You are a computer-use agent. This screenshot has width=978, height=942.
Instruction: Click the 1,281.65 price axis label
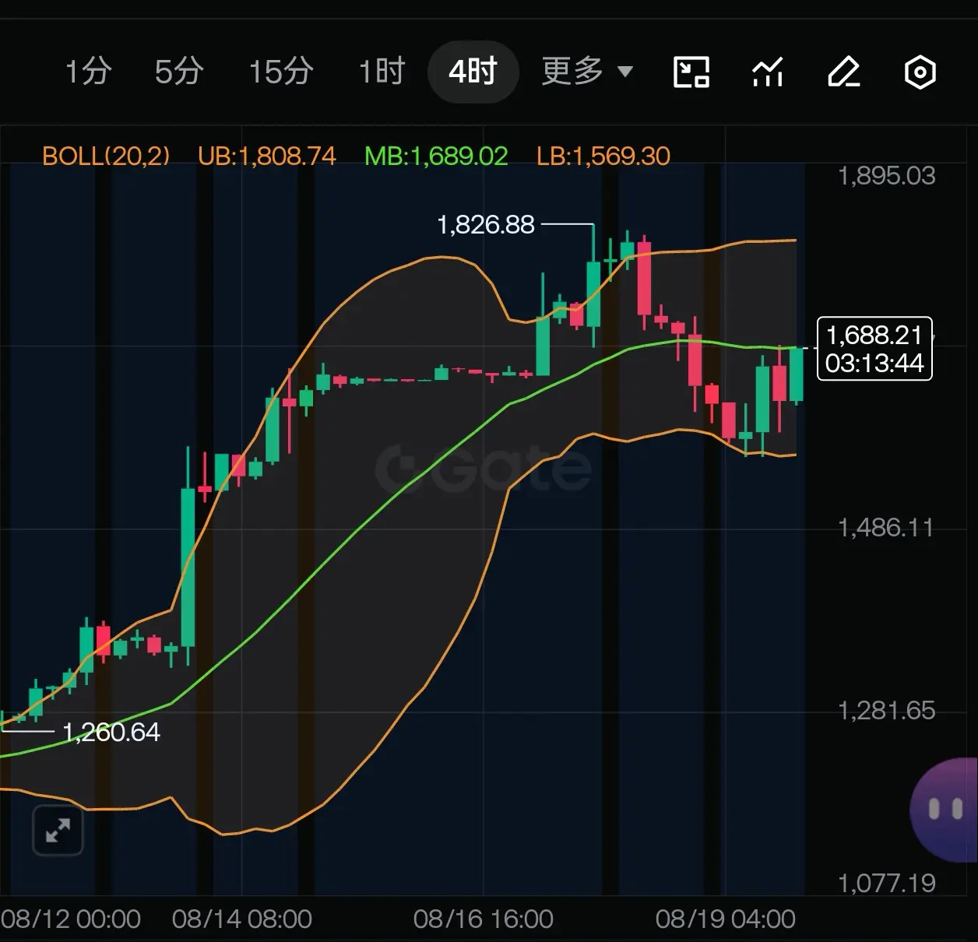pos(886,711)
